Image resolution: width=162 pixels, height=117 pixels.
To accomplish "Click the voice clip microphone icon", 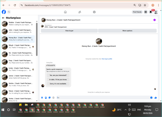I will point(42,97).
